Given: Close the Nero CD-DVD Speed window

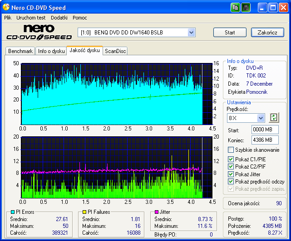Looking at the screenshot, I should tap(283, 8).
